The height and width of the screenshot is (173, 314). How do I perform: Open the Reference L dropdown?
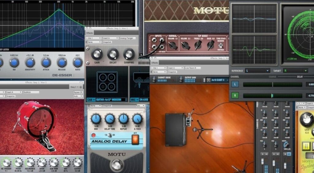pyautogui.click(x=257, y=71)
